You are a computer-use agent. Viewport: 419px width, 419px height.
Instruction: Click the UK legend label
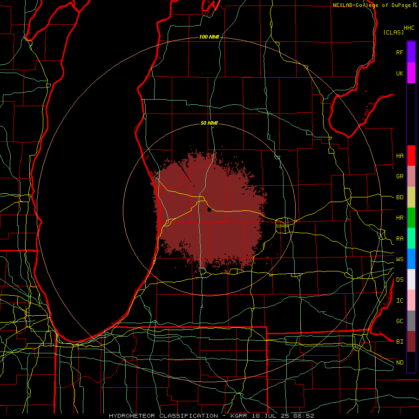coord(399,73)
